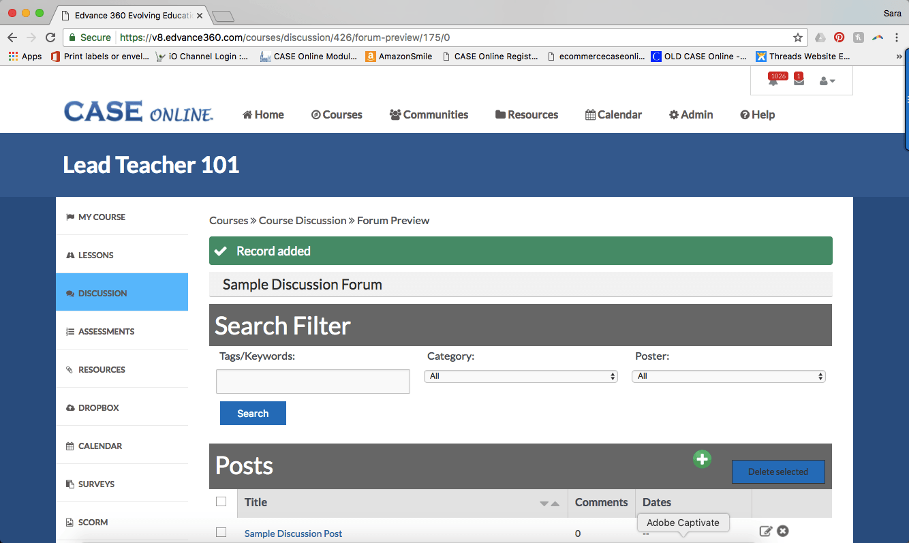
Task: Expand the Poster dropdown filter
Action: (728, 376)
